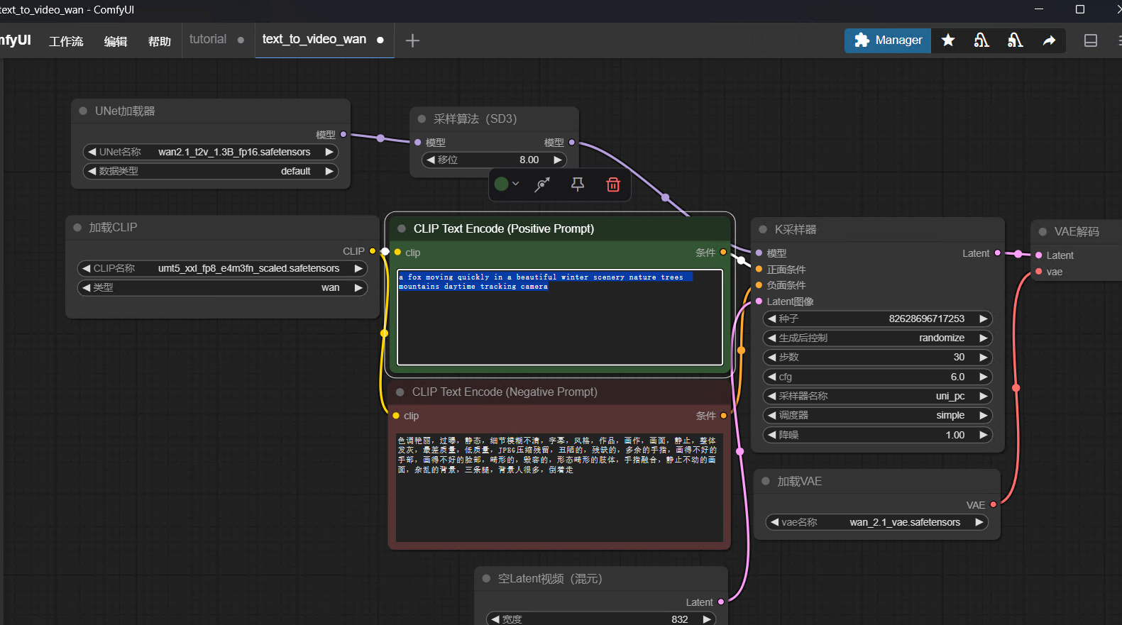Decrease 步数 steps with left arrow
The height and width of the screenshot is (625, 1122).
pyautogui.click(x=771, y=357)
